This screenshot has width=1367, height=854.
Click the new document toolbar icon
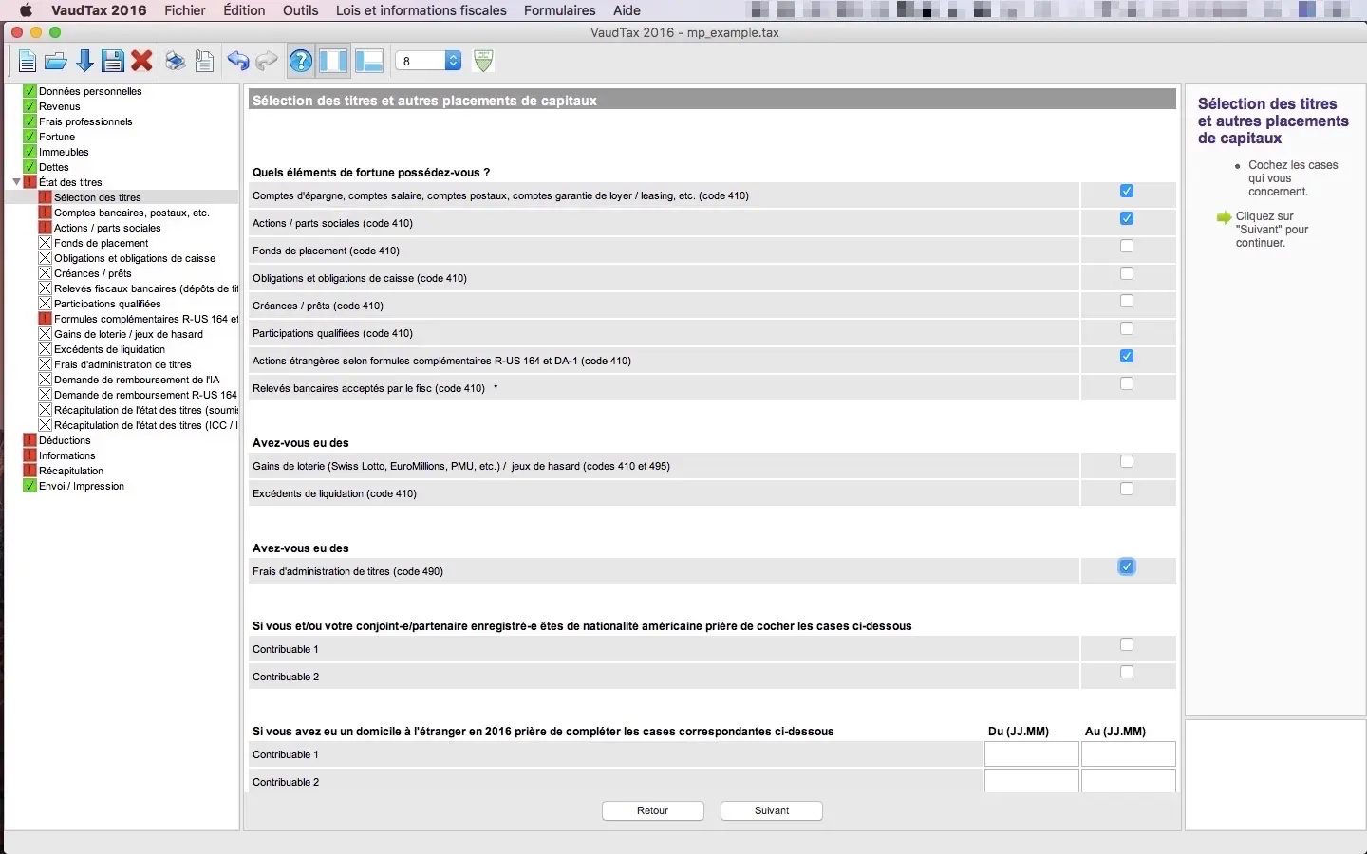(27, 62)
